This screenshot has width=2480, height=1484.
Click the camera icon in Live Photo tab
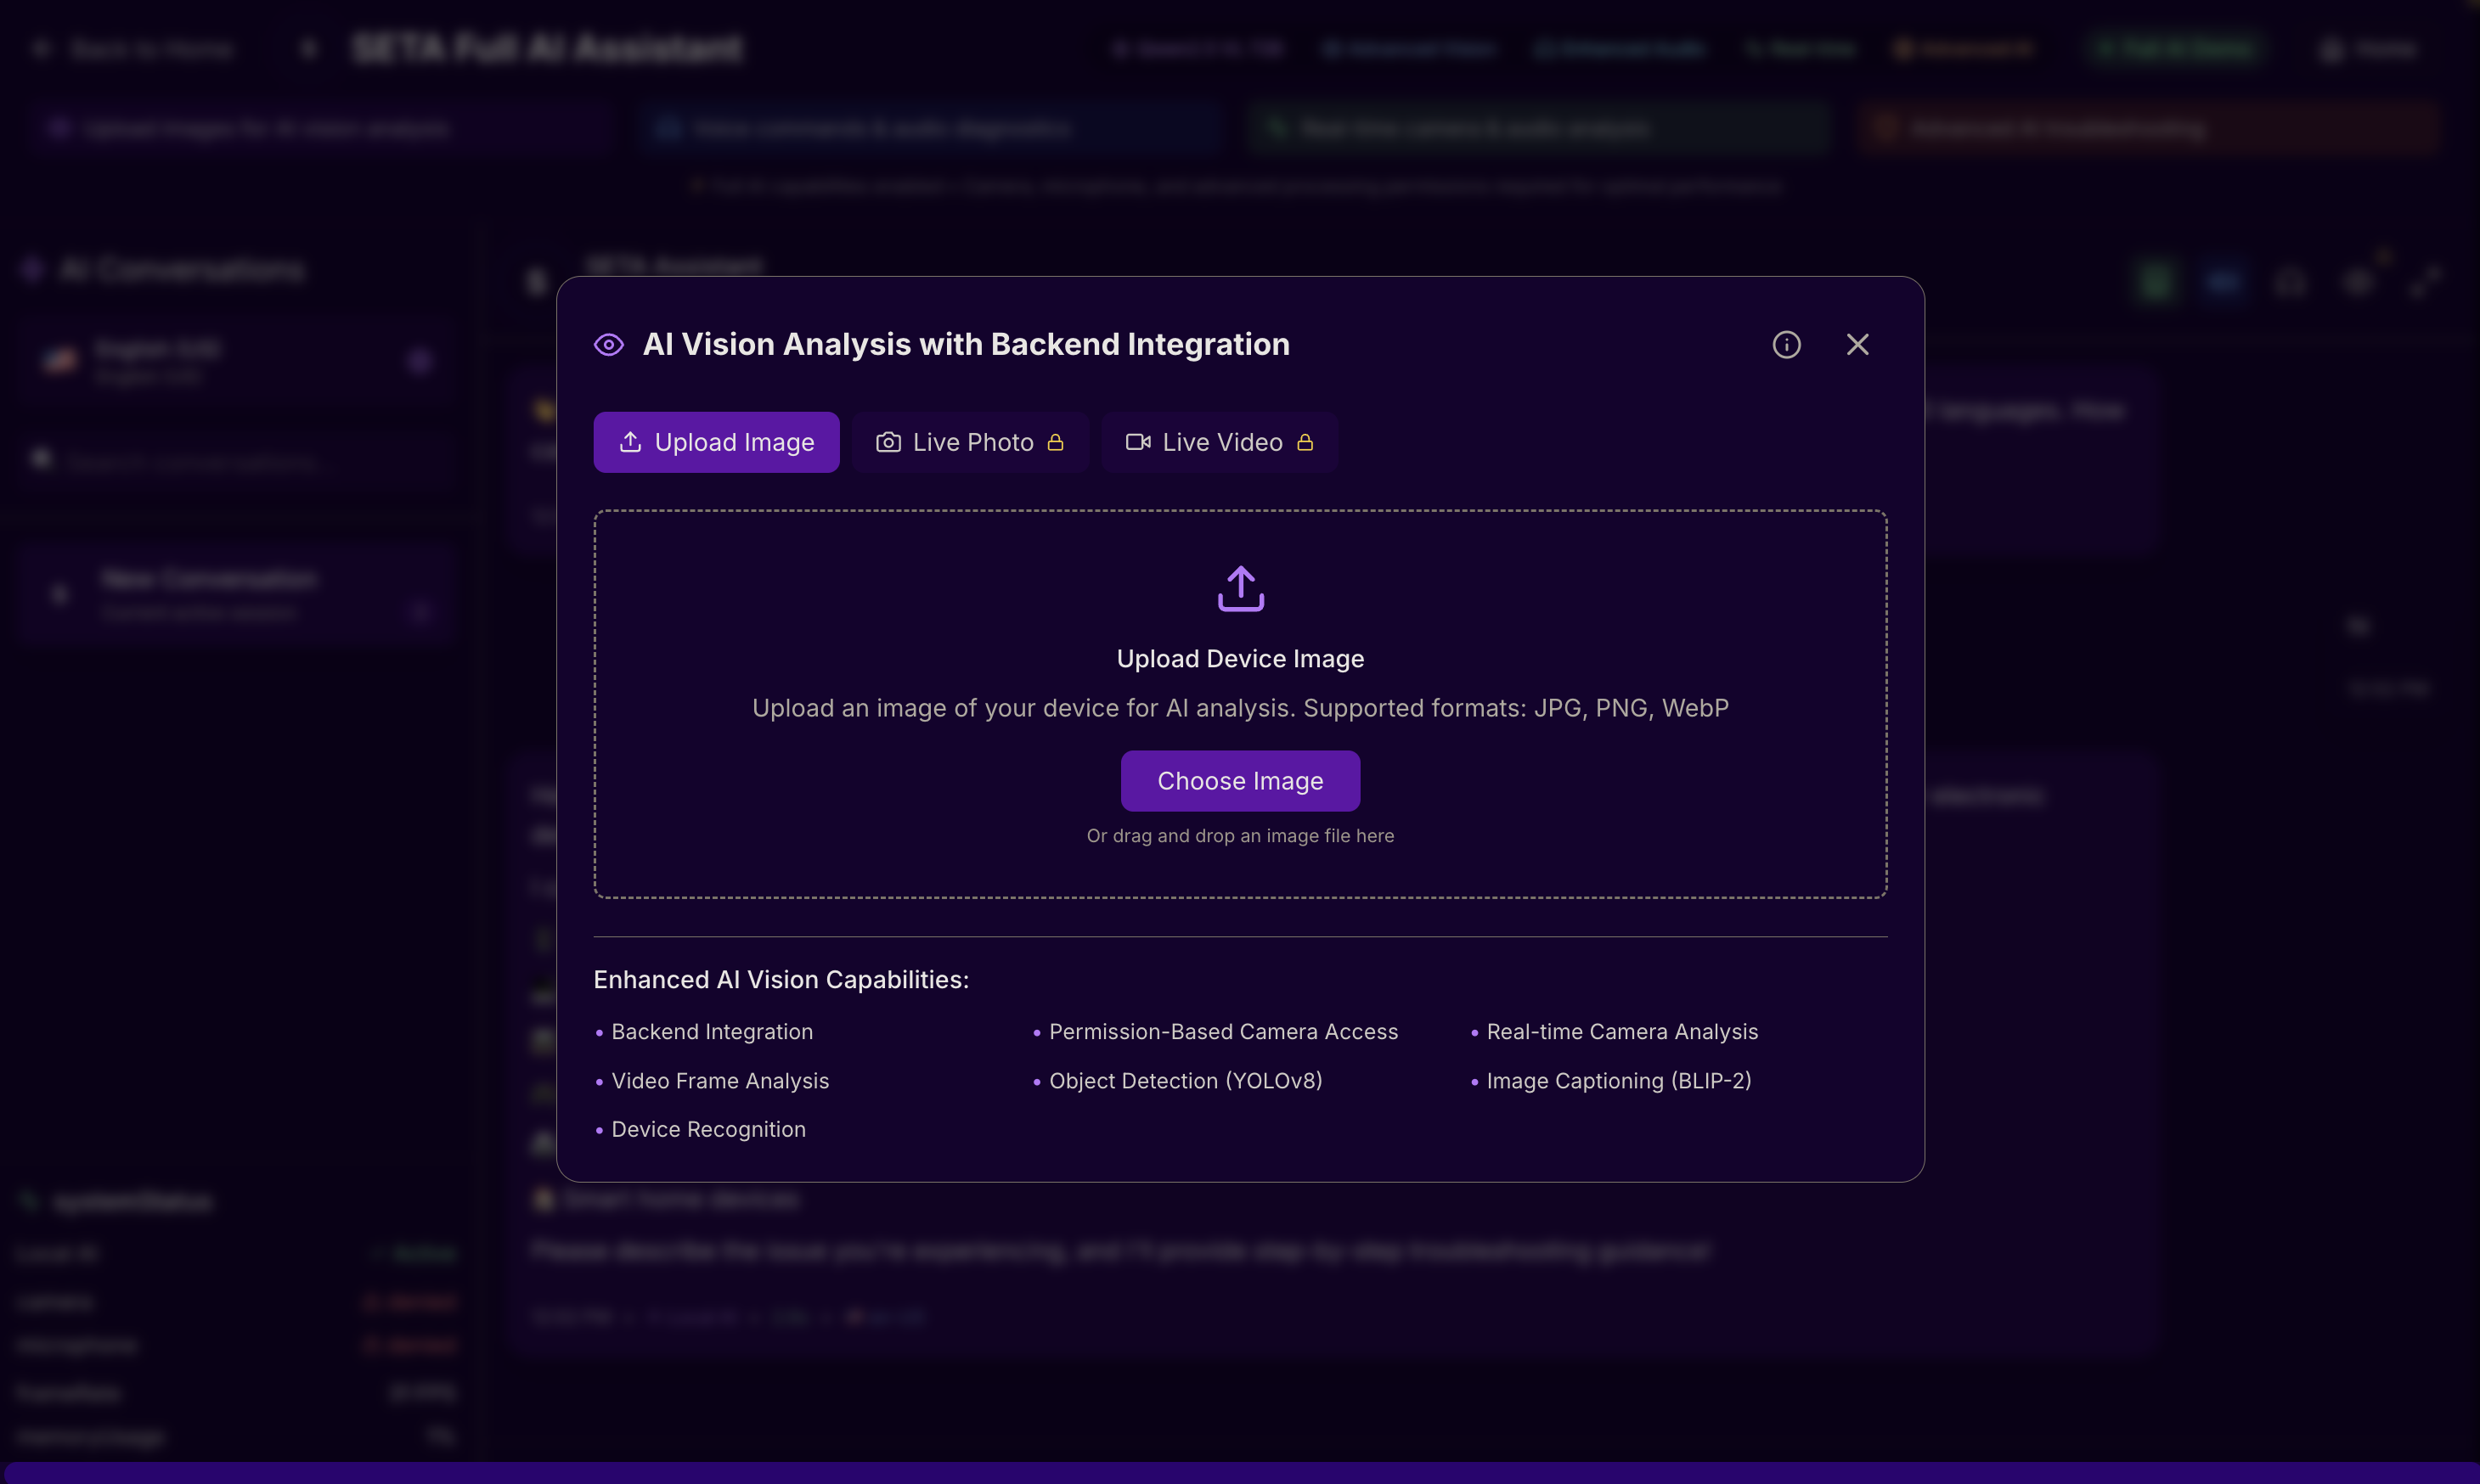click(888, 442)
